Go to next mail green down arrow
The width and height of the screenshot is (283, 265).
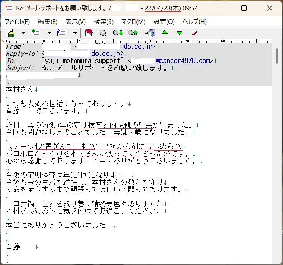(179, 33)
